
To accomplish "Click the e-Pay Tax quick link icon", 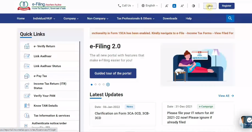I will tap(27, 76).
